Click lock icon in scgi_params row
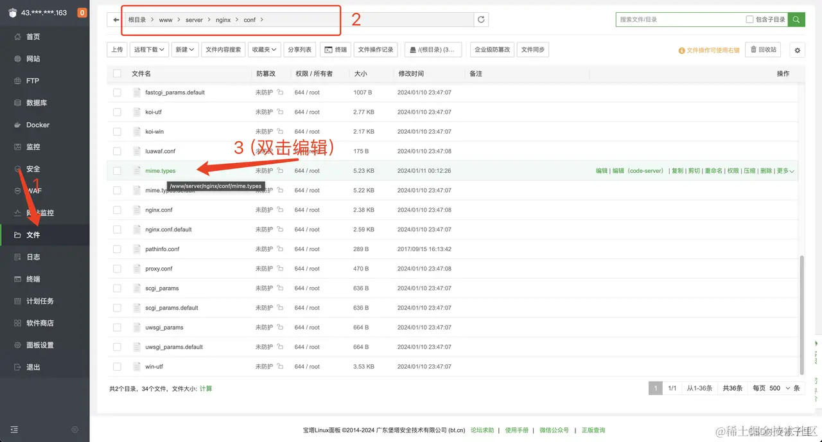Viewport: 822px width, 442px height. [x=280, y=288]
